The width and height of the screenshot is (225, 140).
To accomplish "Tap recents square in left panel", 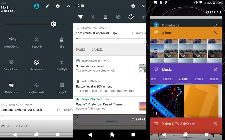I will (x=58, y=135).
